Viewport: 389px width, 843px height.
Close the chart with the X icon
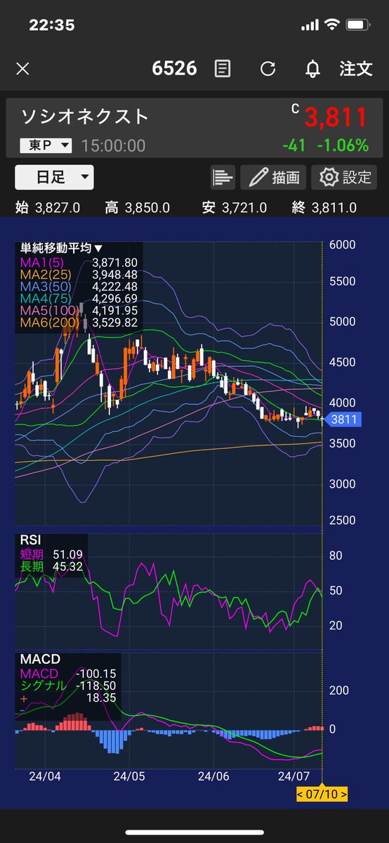click(x=22, y=69)
